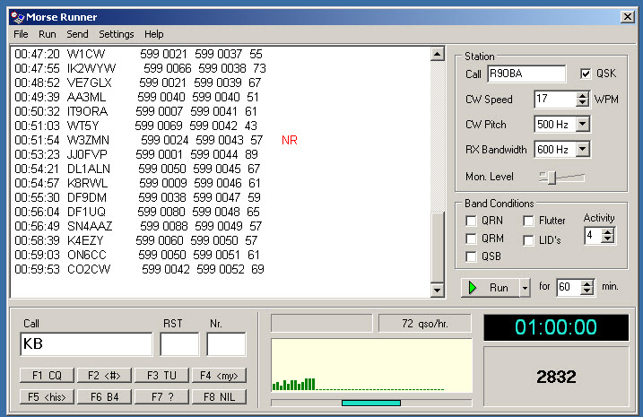
Task: Open the Run button dropdown arrow
Action: click(525, 288)
